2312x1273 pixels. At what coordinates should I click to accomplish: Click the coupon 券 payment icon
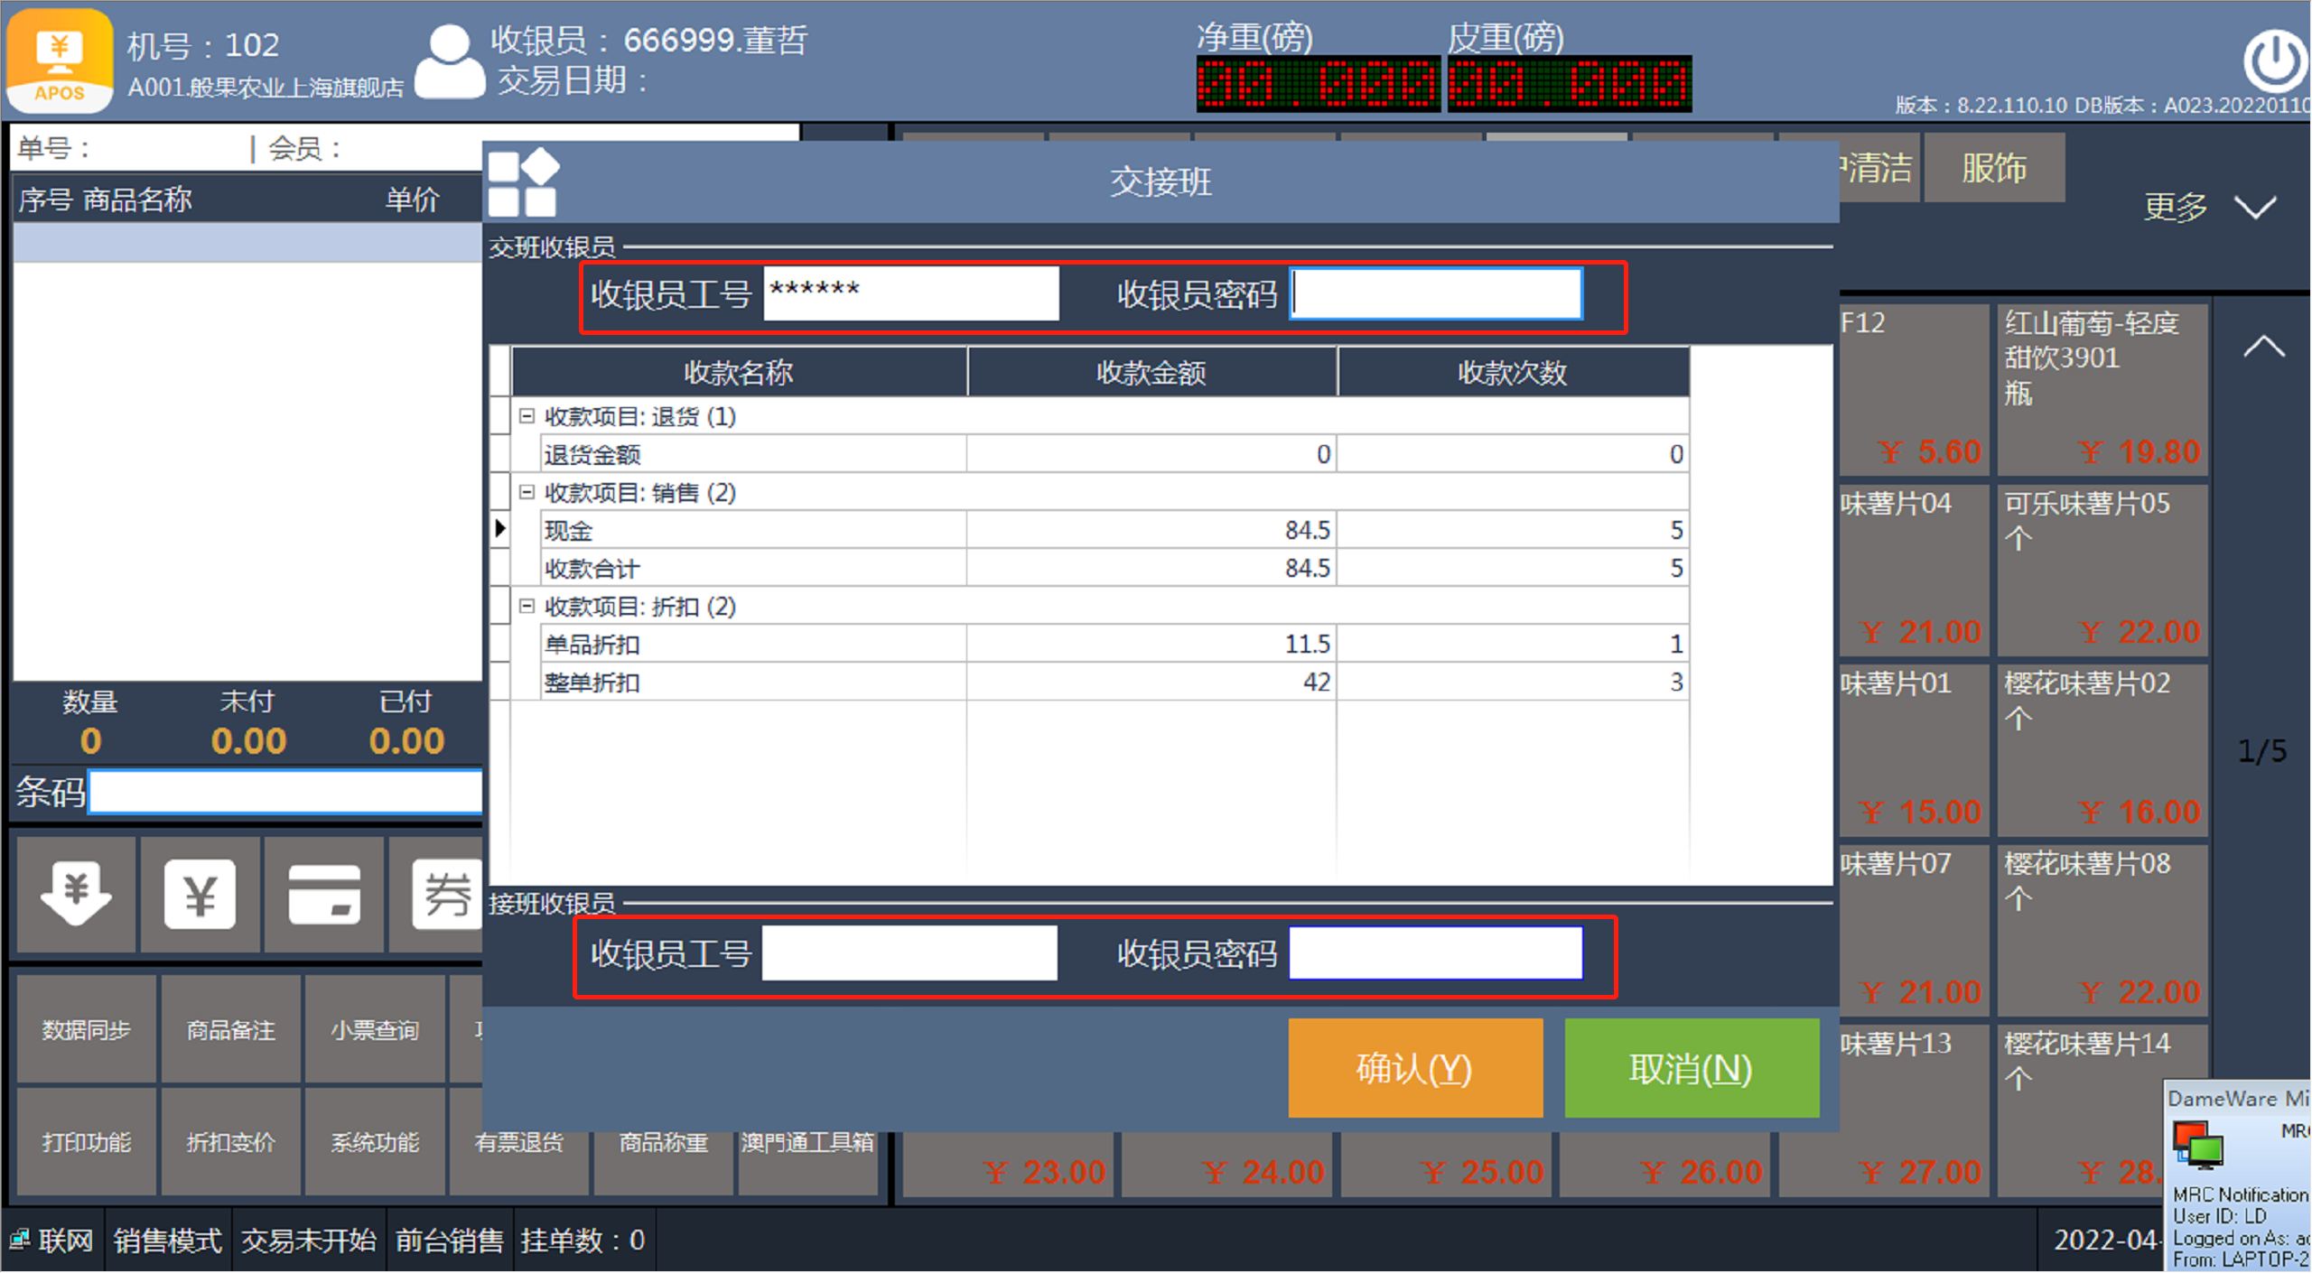445,894
